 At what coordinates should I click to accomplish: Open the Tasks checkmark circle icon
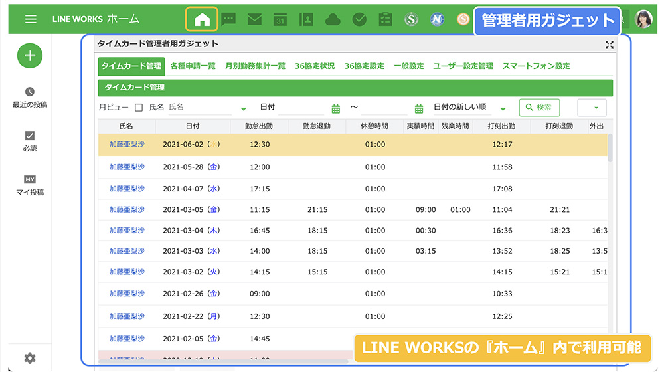coord(359,19)
